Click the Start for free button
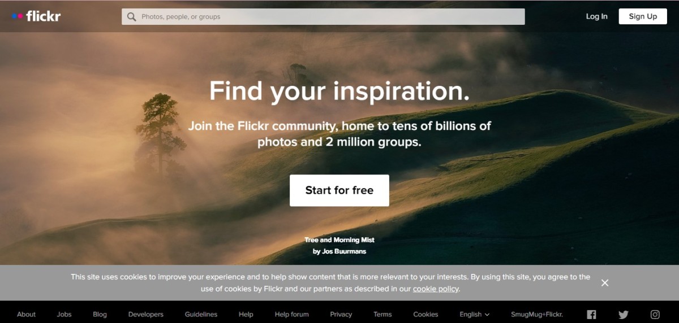679x323 pixels. [339, 190]
